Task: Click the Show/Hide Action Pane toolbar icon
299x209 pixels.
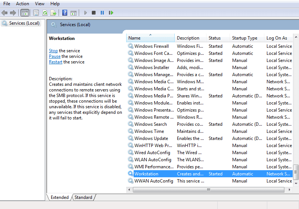Action: [x=73, y=13]
